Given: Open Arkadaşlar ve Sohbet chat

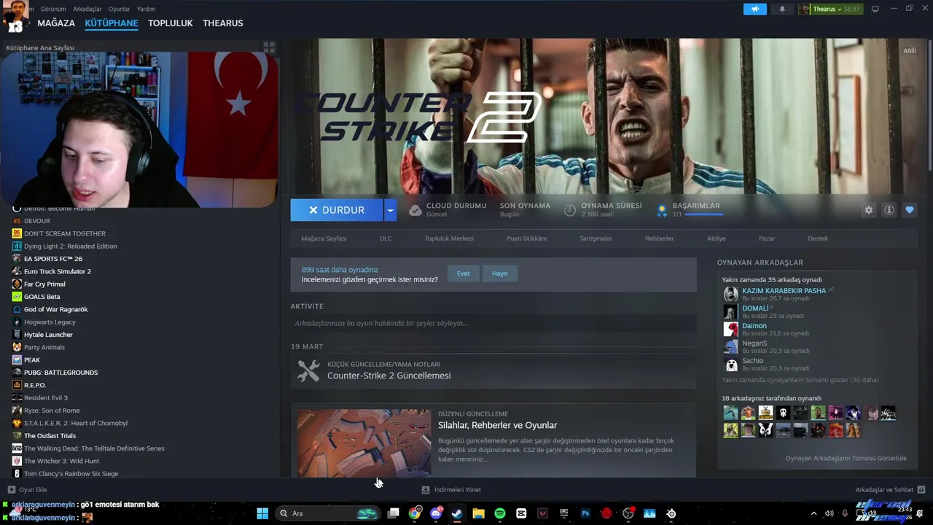Looking at the screenshot, I should click(x=890, y=490).
